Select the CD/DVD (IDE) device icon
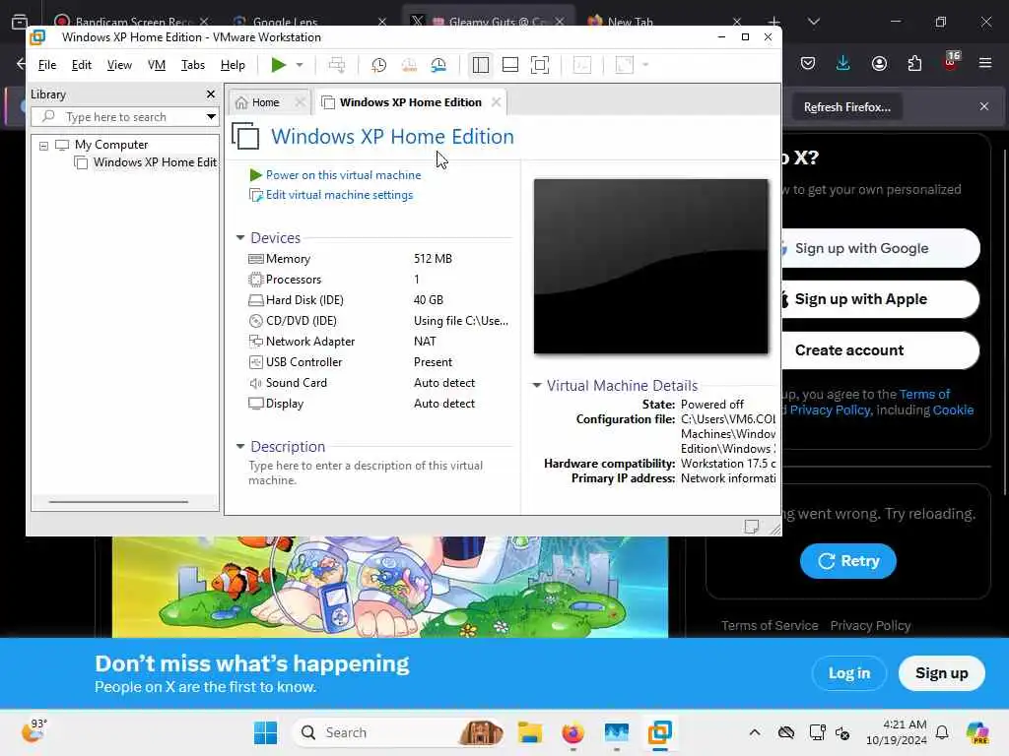Viewport: 1009px width, 756px height. [x=256, y=321]
